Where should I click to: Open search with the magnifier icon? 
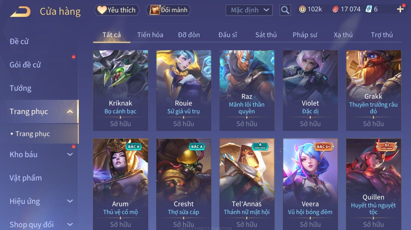[x=285, y=10]
